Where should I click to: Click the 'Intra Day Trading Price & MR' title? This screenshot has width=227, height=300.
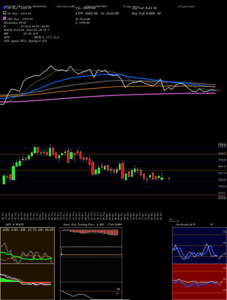coord(84,225)
